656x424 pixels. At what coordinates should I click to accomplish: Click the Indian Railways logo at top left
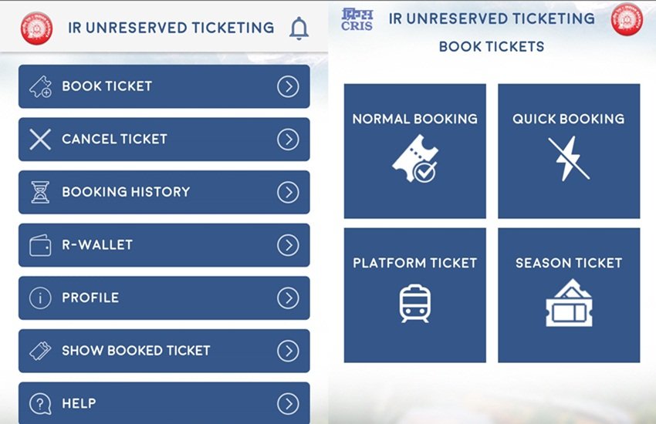(x=36, y=28)
